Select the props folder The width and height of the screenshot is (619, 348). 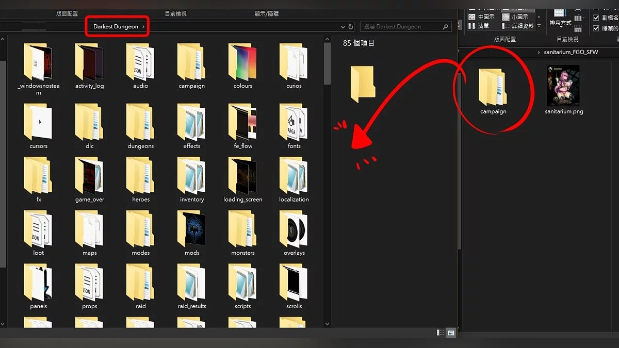pyautogui.click(x=89, y=286)
